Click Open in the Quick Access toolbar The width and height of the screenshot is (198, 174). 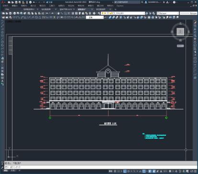(12, 2)
